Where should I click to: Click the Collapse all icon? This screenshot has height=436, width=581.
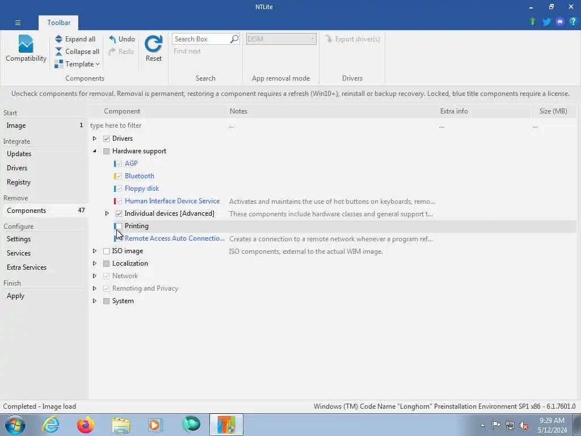pyautogui.click(x=58, y=52)
